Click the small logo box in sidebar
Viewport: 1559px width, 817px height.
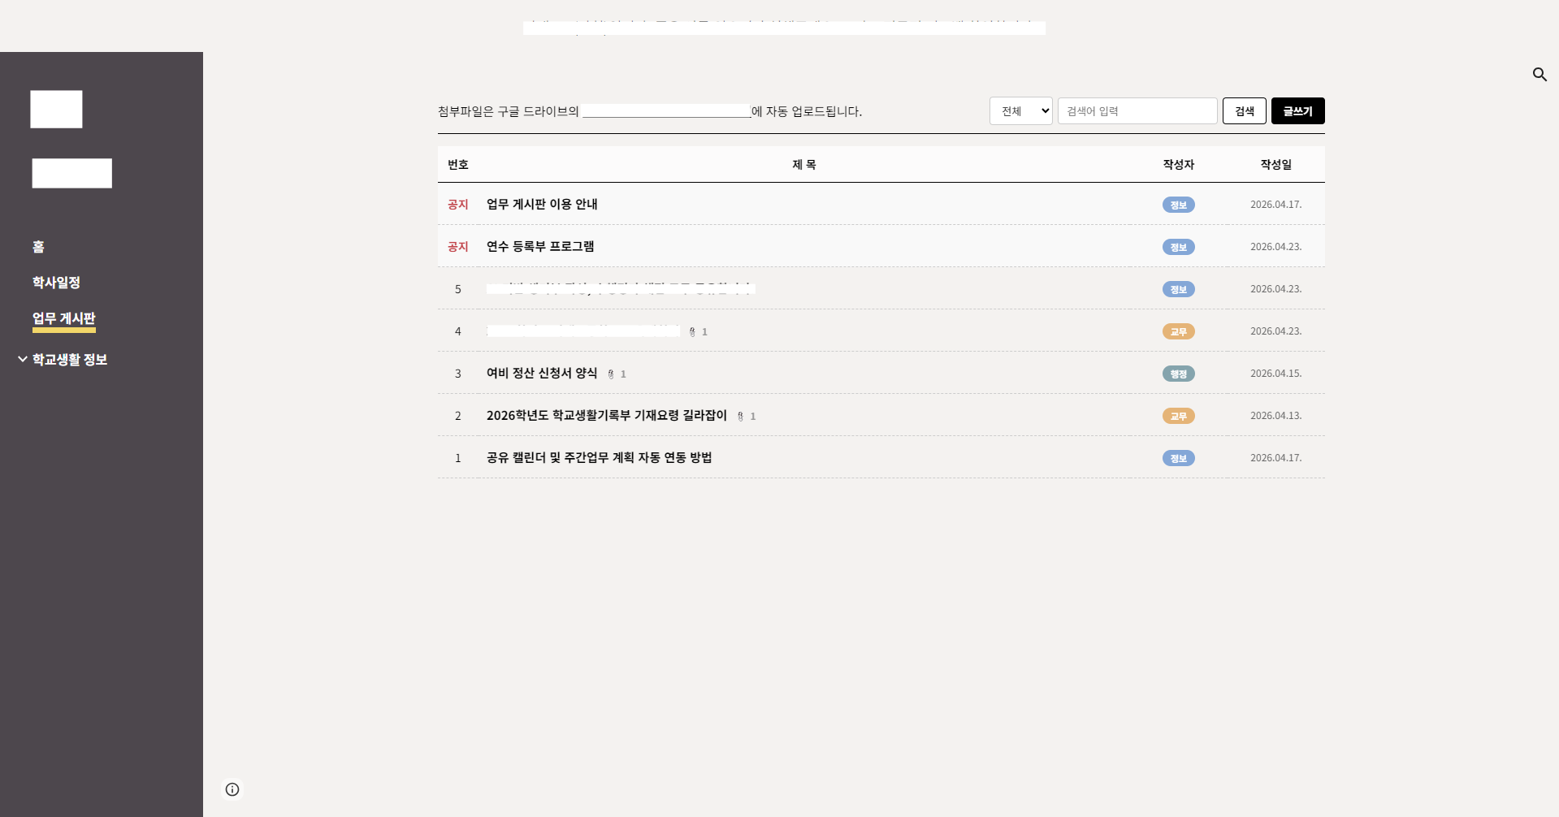point(56,109)
